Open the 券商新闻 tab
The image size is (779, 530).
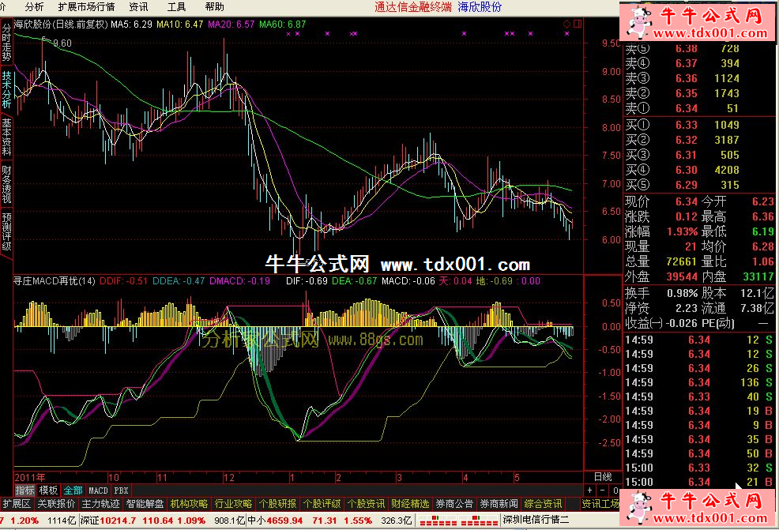tap(499, 504)
